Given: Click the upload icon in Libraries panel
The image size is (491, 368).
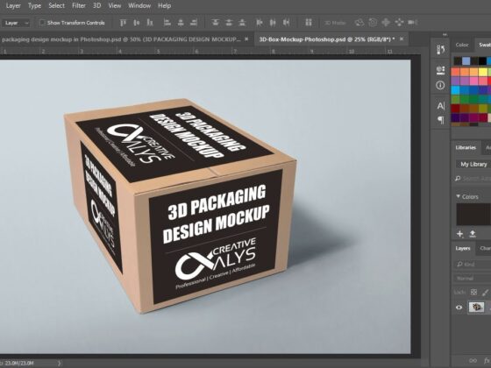Looking at the screenshot, I should [473, 234].
